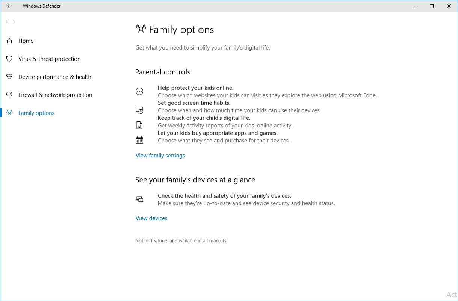Click the activity report icon

139,125
